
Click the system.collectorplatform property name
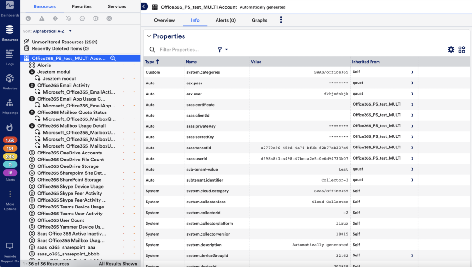(210, 223)
